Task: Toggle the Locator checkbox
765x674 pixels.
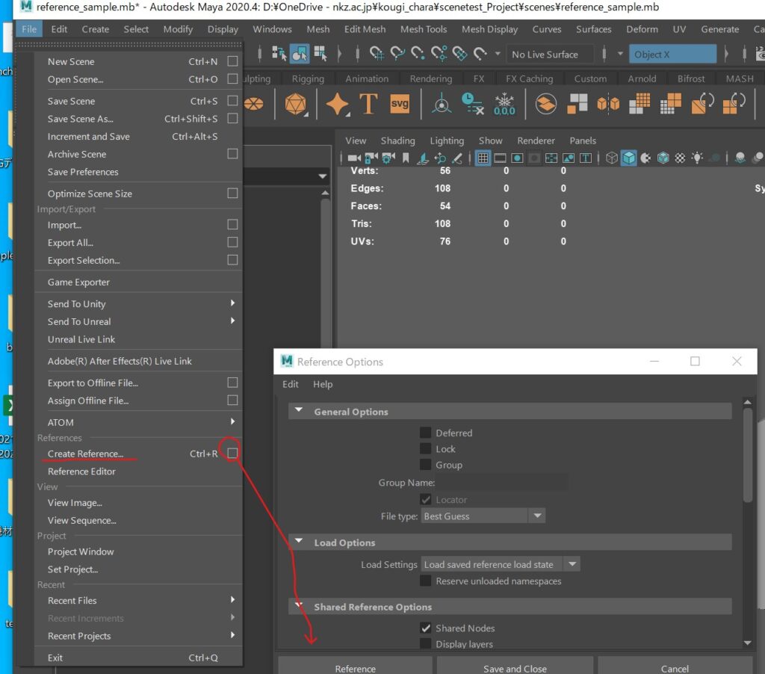Action: click(x=425, y=499)
